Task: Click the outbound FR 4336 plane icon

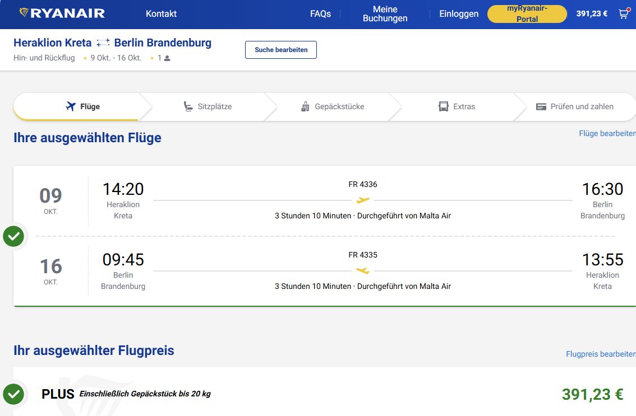Action: click(363, 200)
